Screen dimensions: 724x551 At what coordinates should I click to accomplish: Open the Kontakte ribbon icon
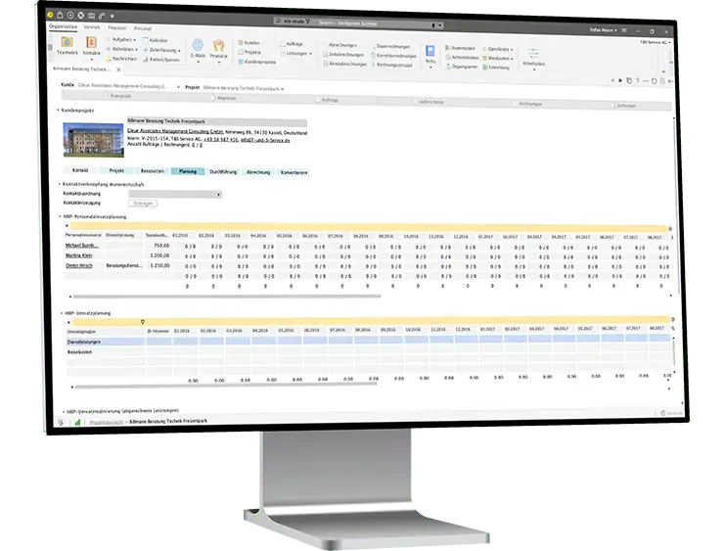coord(91,46)
